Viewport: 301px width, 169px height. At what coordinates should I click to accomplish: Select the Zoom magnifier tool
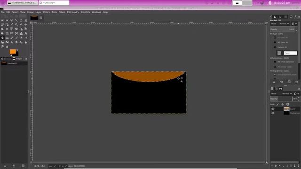click(16, 24)
